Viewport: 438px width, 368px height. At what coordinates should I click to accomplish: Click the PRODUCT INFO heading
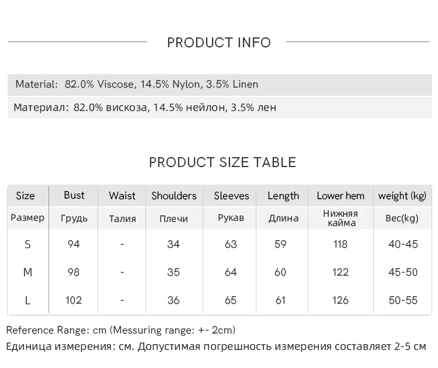tap(219, 43)
